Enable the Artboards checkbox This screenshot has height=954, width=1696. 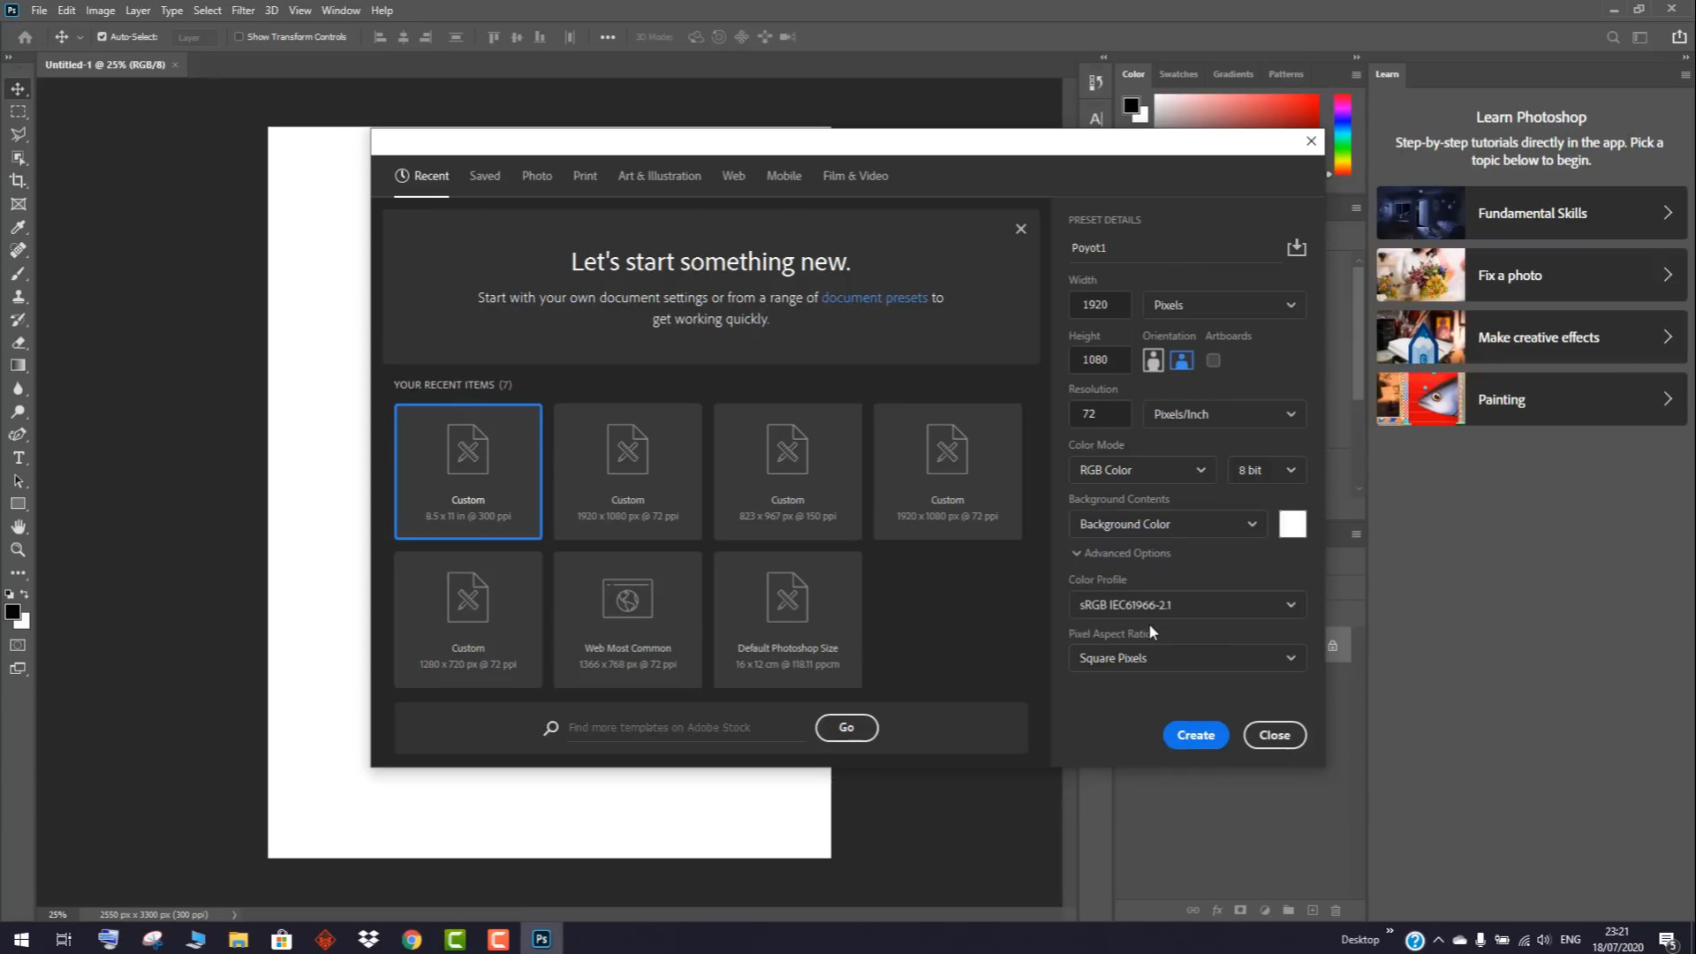pyautogui.click(x=1213, y=360)
